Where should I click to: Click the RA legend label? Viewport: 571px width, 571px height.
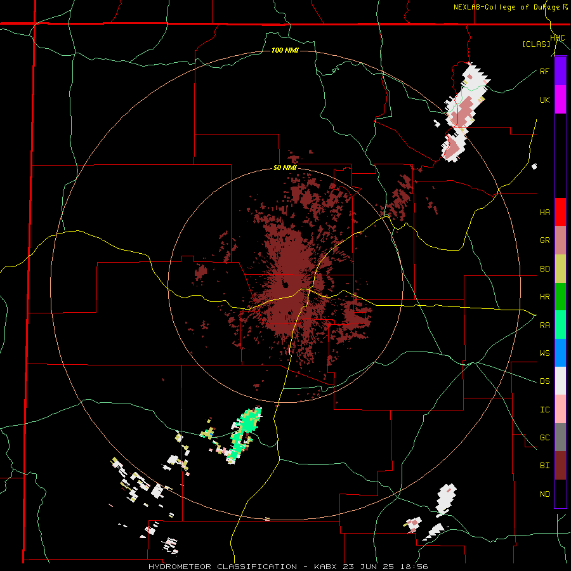pos(544,325)
